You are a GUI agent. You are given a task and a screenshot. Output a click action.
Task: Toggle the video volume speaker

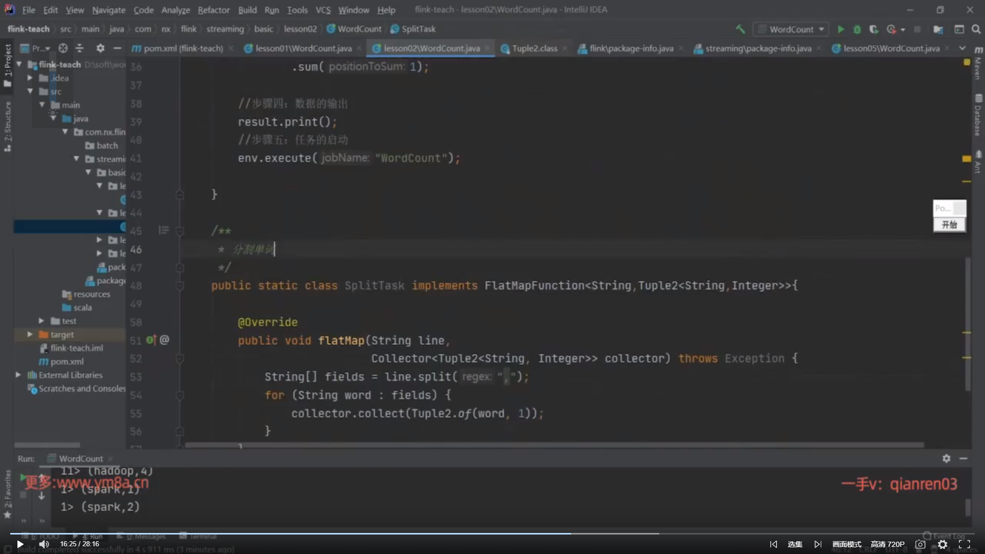(x=44, y=544)
